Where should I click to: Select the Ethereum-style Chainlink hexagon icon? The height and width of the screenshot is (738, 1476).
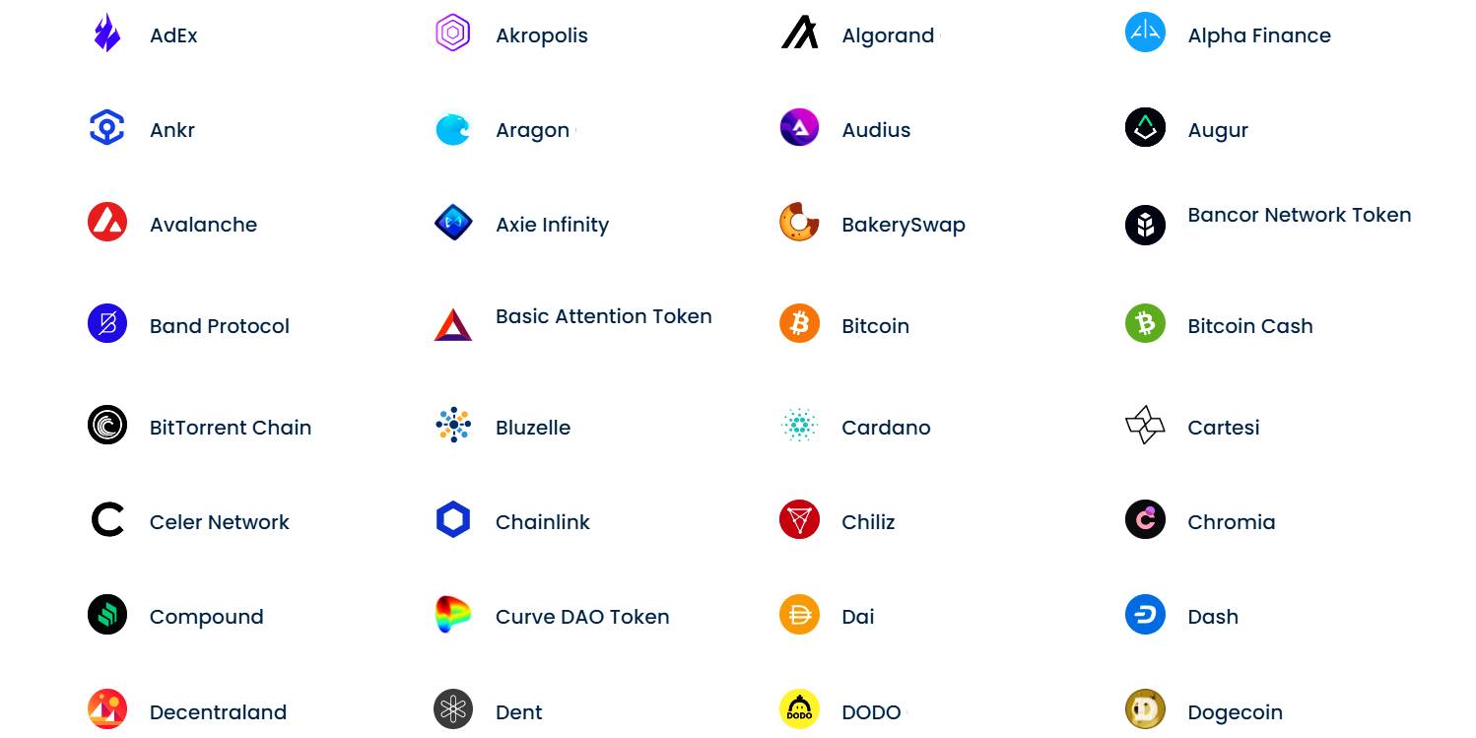coord(452,519)
